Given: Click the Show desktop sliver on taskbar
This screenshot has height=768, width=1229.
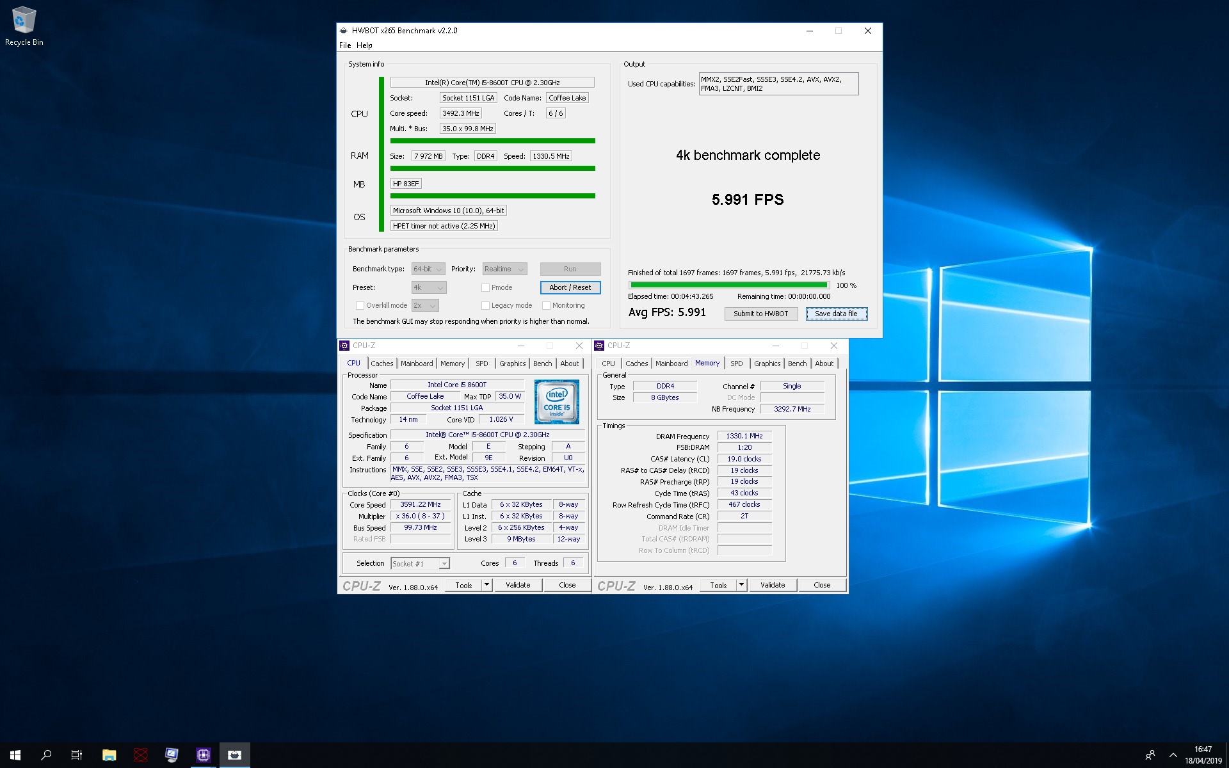Looking at the screenshot, I should 1226,755.
